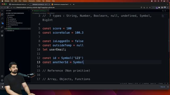Open Chrome three-dot menu
The height and width of the screenshot is (95, 170).
click(x=168, y=7)
